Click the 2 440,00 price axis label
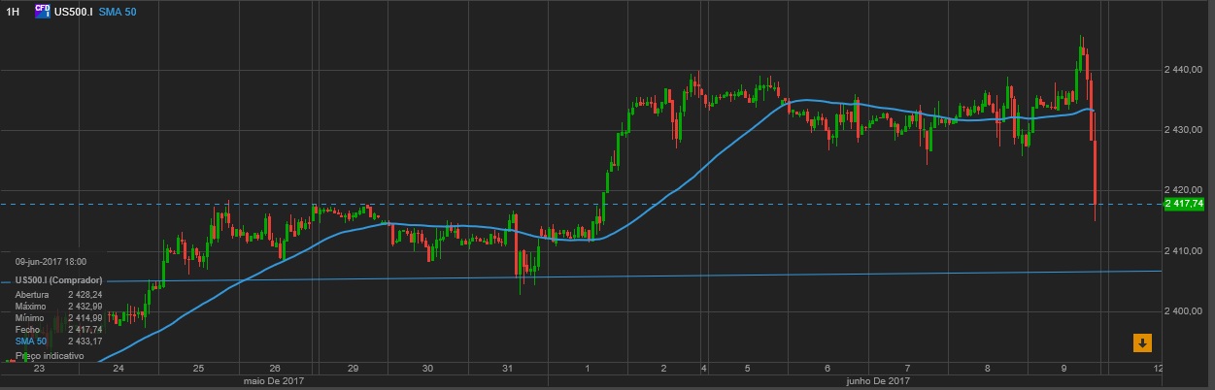This screenshot has height=390, width=1215. tap(1184, 70)
